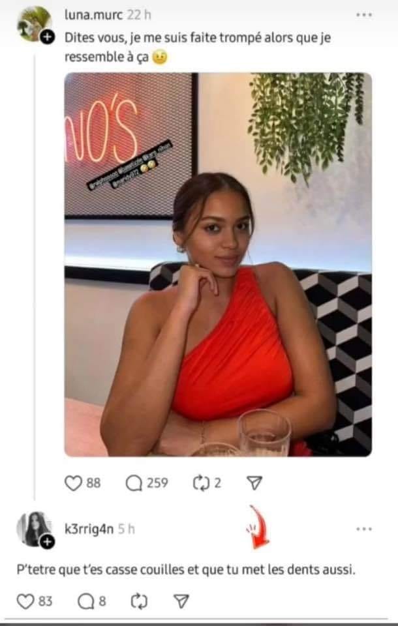Share luna.murc's post via paper plane icon
Image resolution: width=398 pixels, height=626 pixels.
click(254, 483)
